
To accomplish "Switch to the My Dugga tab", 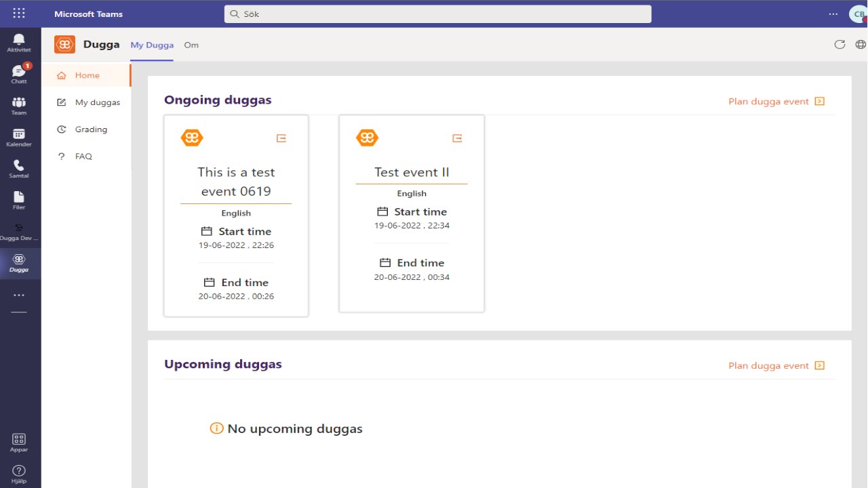I will point(152,45).
